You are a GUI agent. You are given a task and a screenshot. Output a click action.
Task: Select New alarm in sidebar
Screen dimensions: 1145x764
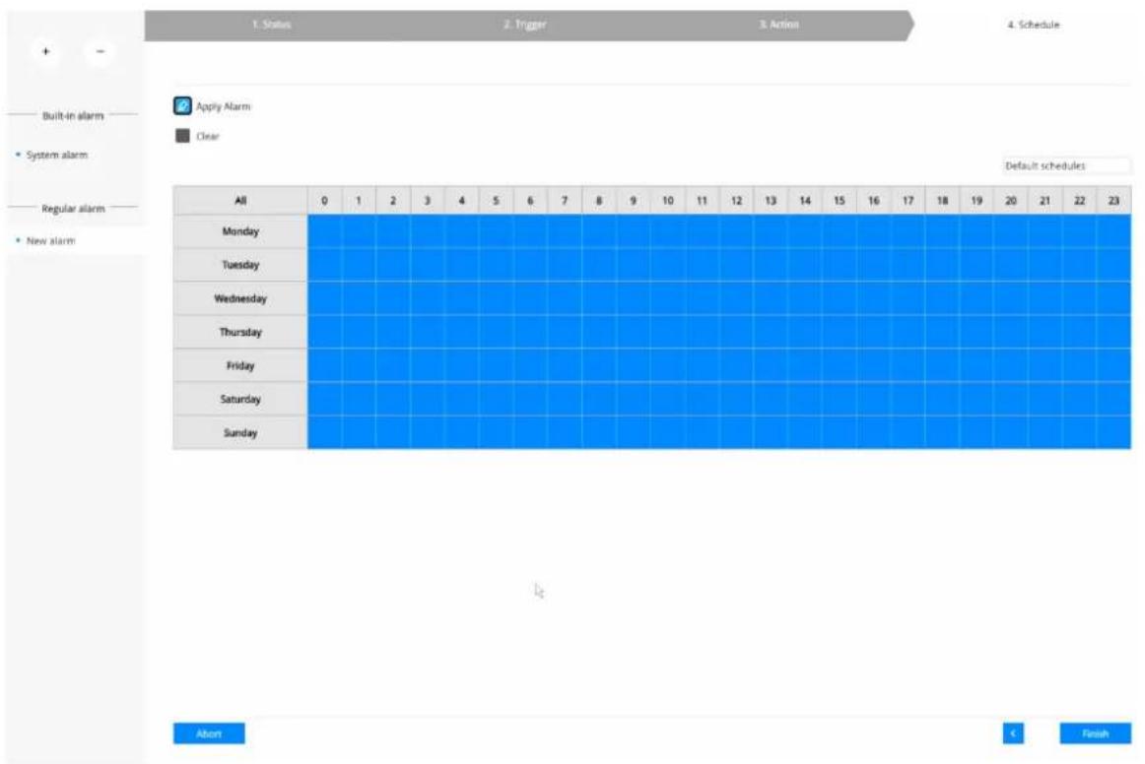[x=50, y=241]
